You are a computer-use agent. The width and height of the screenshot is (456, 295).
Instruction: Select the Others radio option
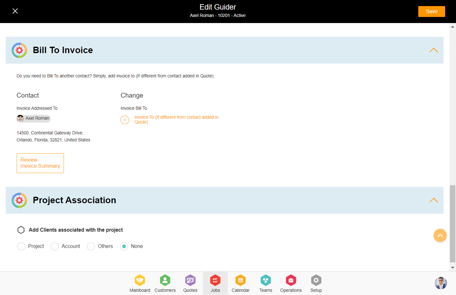91,246
